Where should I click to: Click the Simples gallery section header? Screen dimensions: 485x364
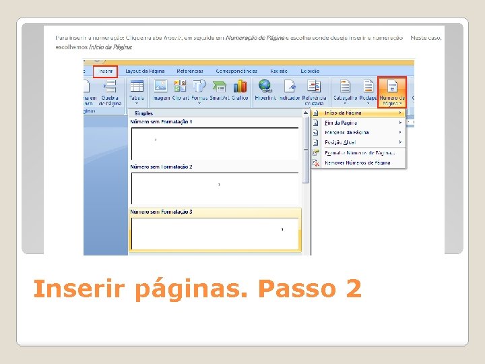click(x=215, y=113)
